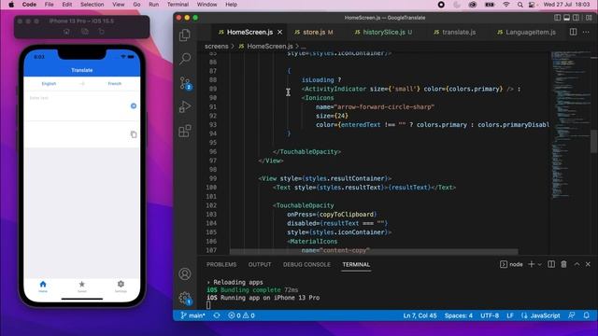This screenshot has height=336, width=598.
Task: Synchronize changes icon in status bar
Action: coord(217,315)
